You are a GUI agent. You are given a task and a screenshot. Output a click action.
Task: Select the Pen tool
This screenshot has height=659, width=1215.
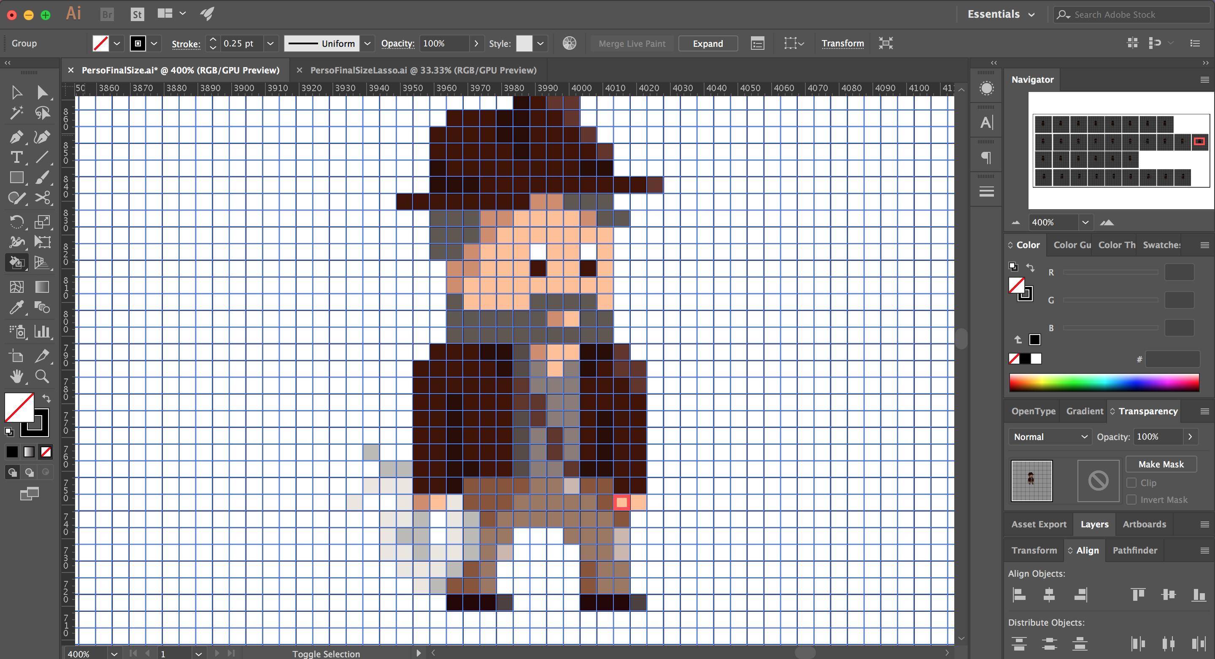(16, 137)
